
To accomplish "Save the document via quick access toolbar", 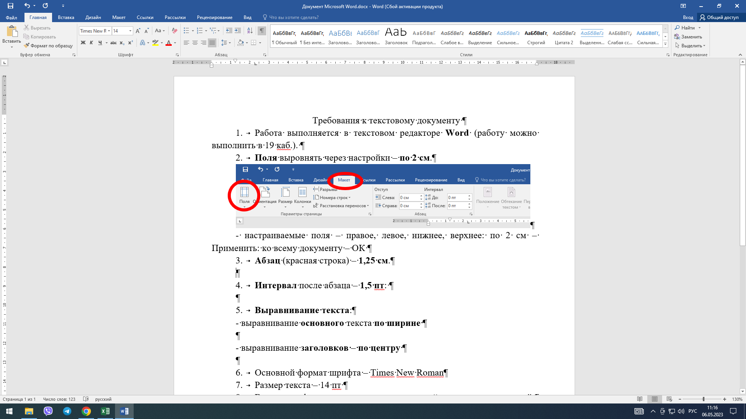I will (x=10, y=6).
